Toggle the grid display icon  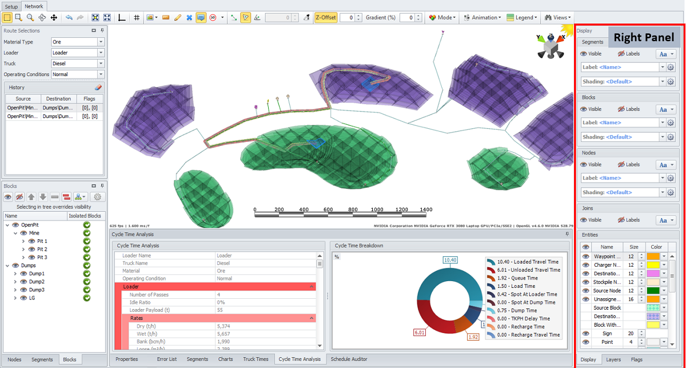137,18
